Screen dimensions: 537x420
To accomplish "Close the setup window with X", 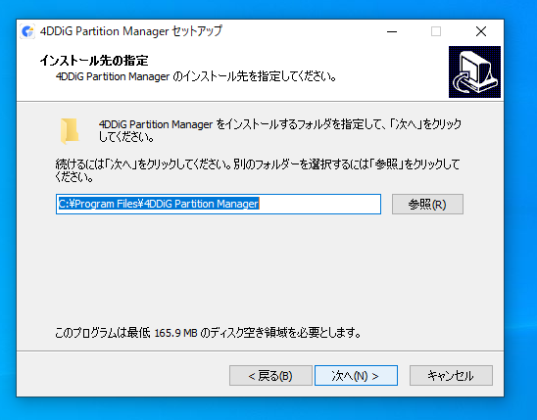I will (x=481, y=31).
